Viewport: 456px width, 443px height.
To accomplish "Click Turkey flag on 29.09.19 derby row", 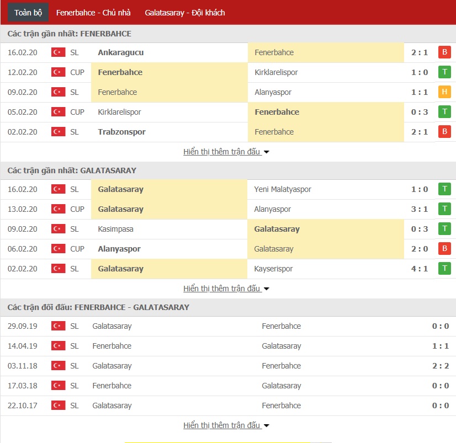I will [x=58, y=326].
